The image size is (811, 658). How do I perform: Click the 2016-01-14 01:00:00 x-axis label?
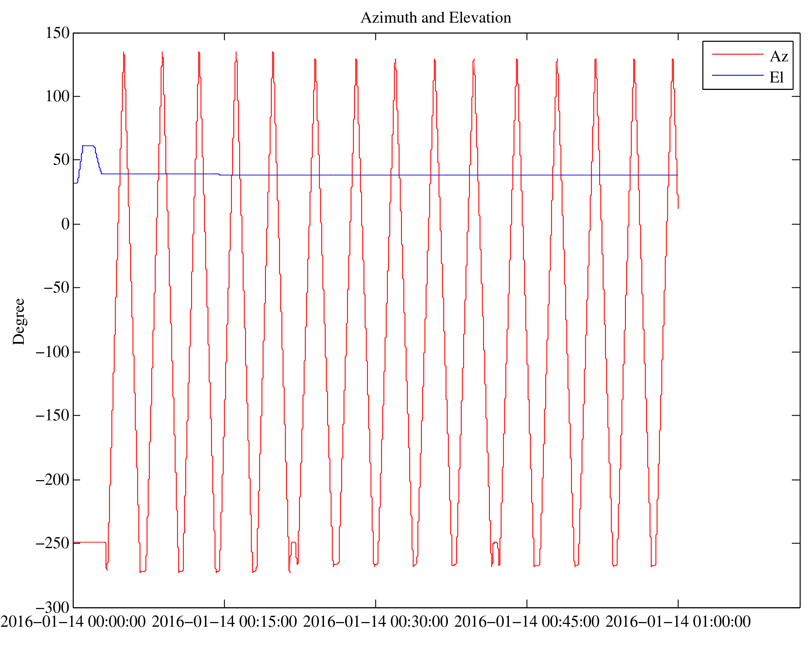click(678, 622)
